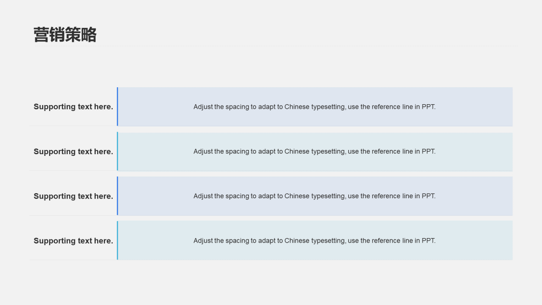Viewport: 542px width, 305px height.
Task: Select the first row's Adjust the spacing sentence
Action: (315, 107)
